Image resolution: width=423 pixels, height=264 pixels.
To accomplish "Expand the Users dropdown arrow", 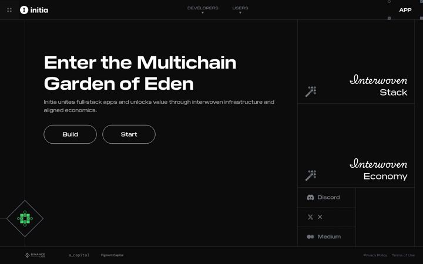I will coord(240,13).
